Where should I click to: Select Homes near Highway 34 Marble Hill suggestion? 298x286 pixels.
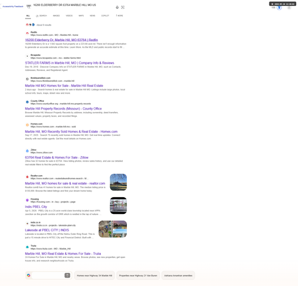click(x=94, y=275)
